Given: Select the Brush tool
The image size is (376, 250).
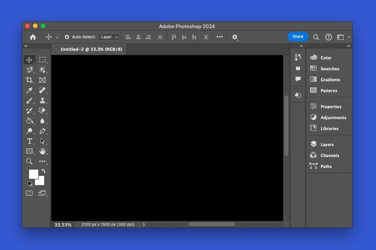Looking at the screenshot, I should coord(29,101).
